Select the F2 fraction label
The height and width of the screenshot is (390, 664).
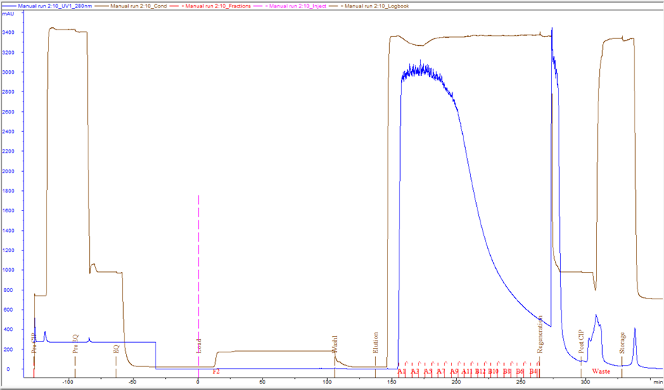[216, 372]
